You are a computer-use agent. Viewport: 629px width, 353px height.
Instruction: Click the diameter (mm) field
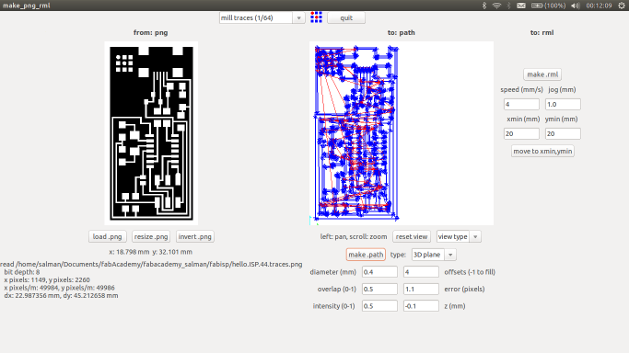(379, 272)
